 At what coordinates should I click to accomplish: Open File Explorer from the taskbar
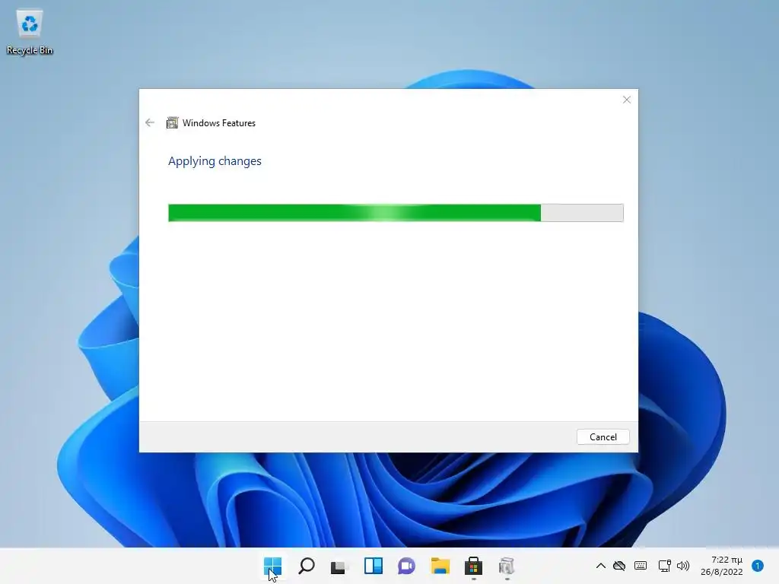point(440,566)
